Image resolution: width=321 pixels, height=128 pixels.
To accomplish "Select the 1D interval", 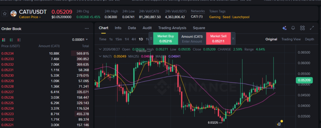I will [x=141, y=39].
